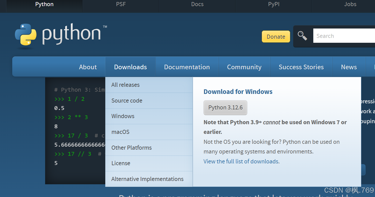Open the PSF site section
This screenshot has height=197, width=375.
pos(121,4)
